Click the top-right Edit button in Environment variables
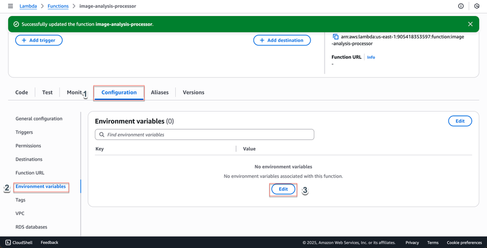This screenshot has width=487, height=248. 460,121
